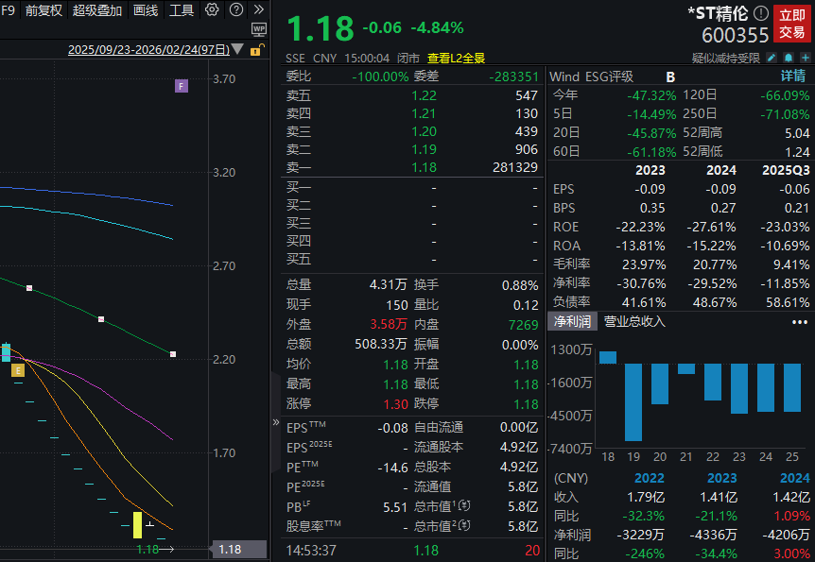This screenshot has width=815, height=562.
Task: Click the 总额 value 508.33万
Action: [x=381, y=344]
